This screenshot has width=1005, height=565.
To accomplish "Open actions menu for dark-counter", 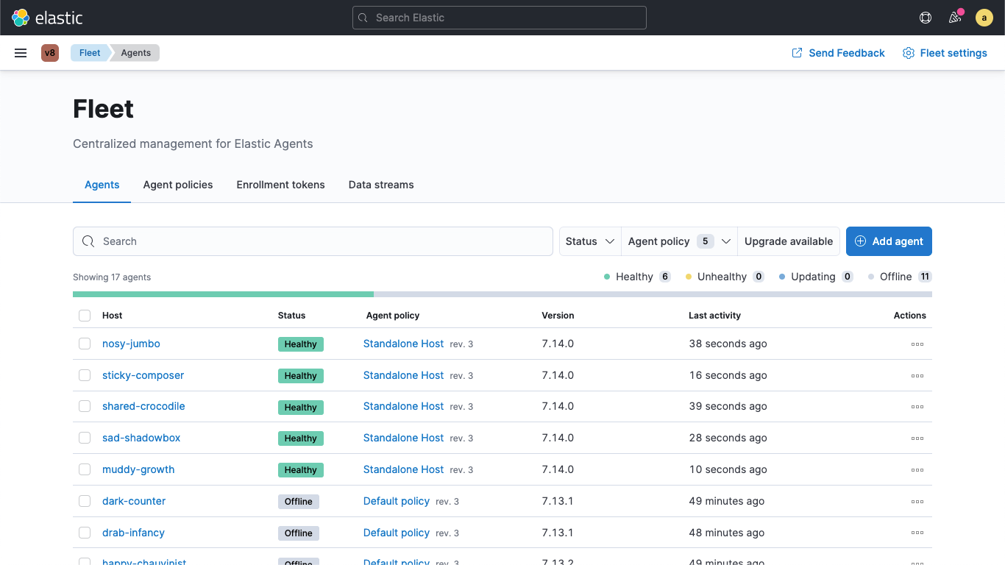I will tap(917, 501).
